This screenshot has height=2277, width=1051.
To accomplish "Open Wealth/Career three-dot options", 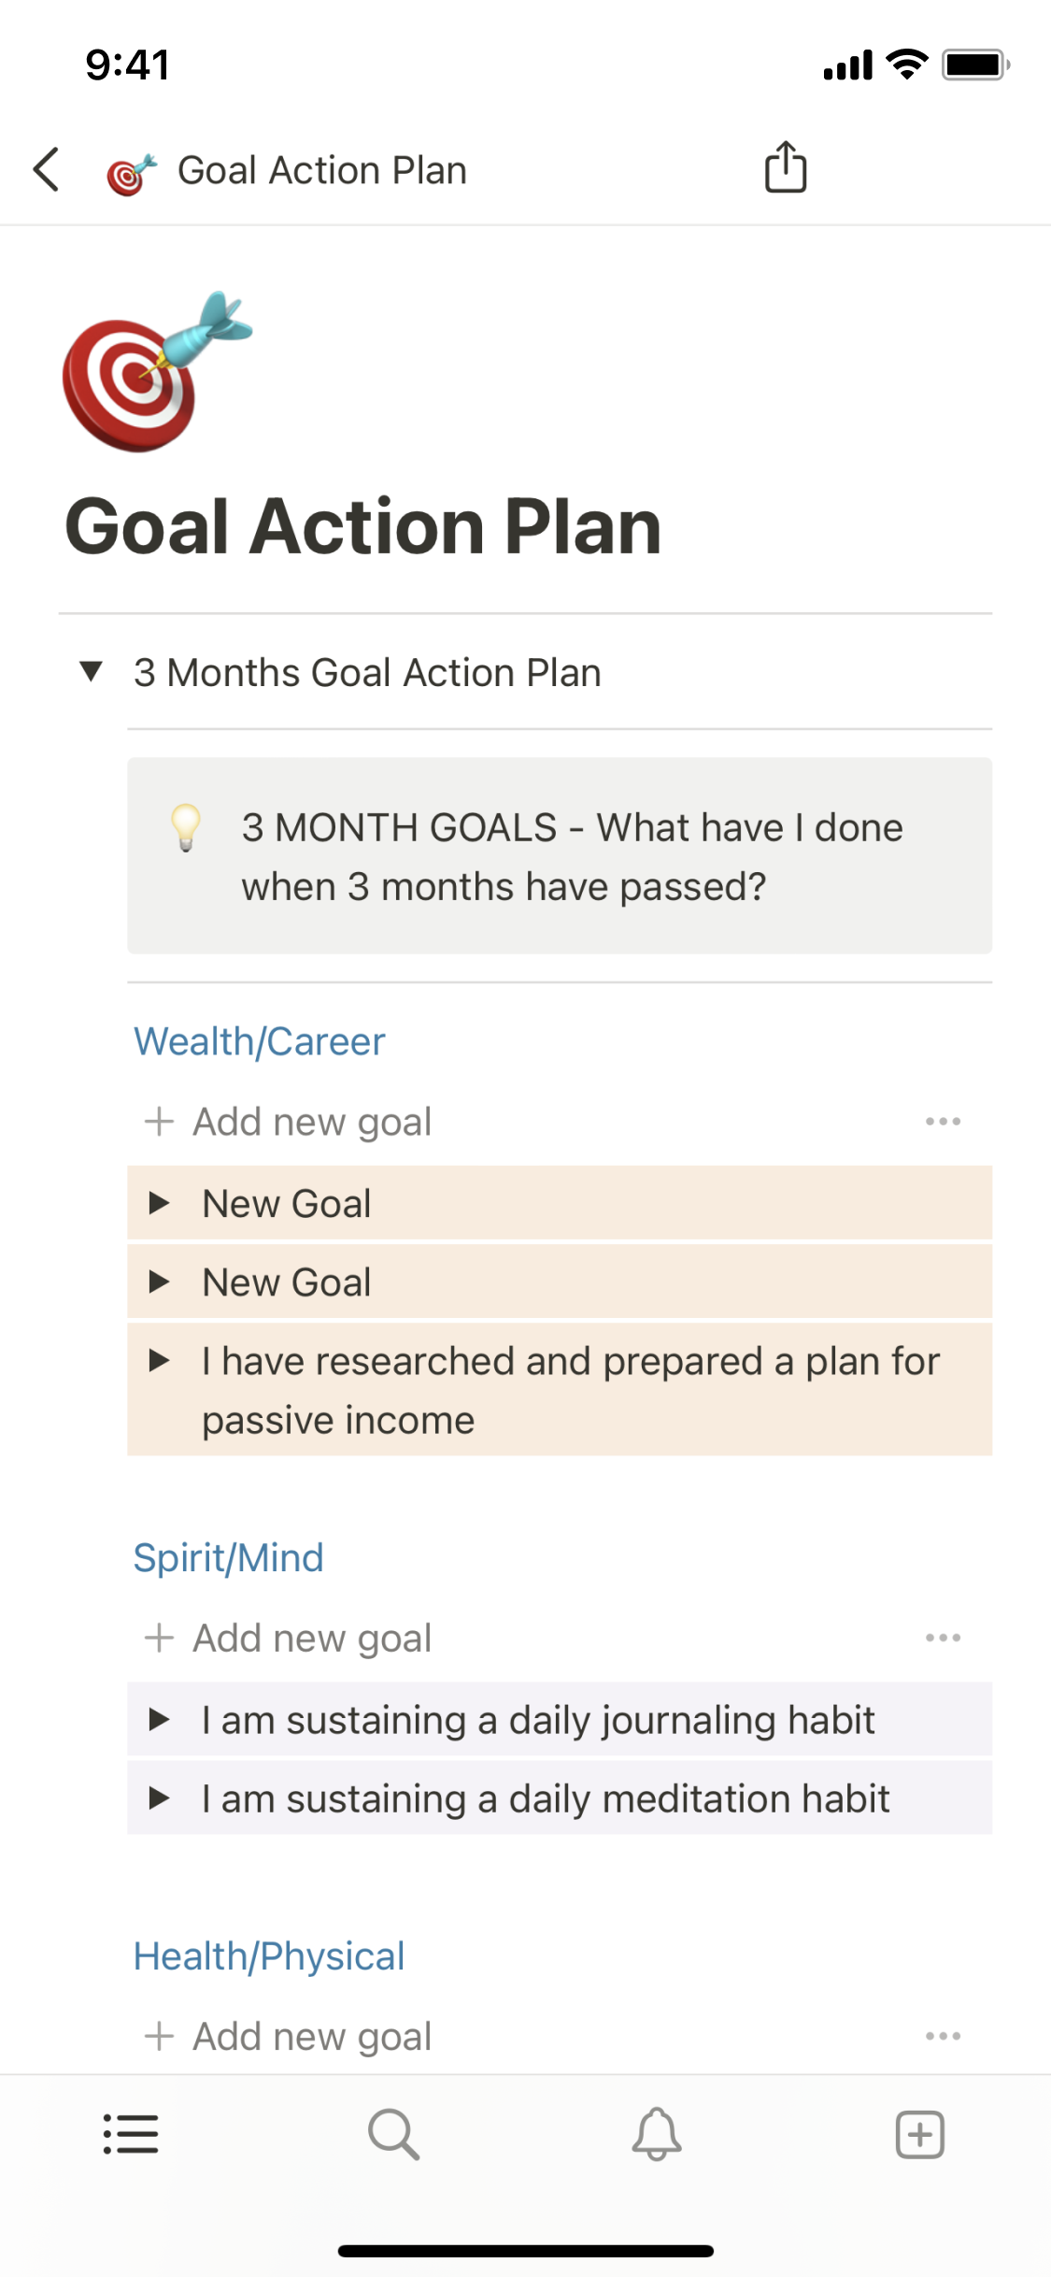I will [943, 1122].
